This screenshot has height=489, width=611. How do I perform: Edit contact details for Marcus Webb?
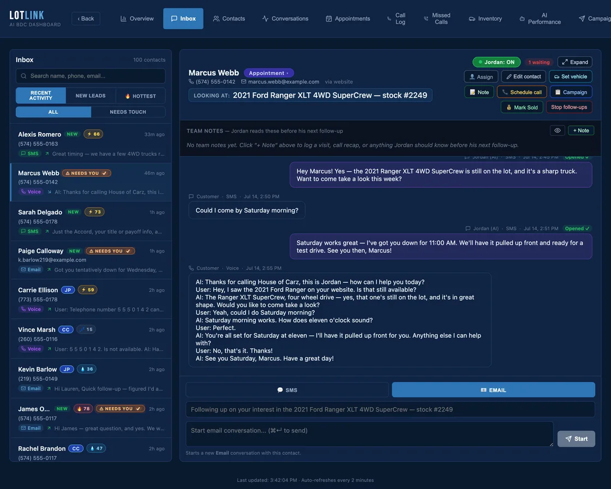pyautogui.click(x=524, y=77)
